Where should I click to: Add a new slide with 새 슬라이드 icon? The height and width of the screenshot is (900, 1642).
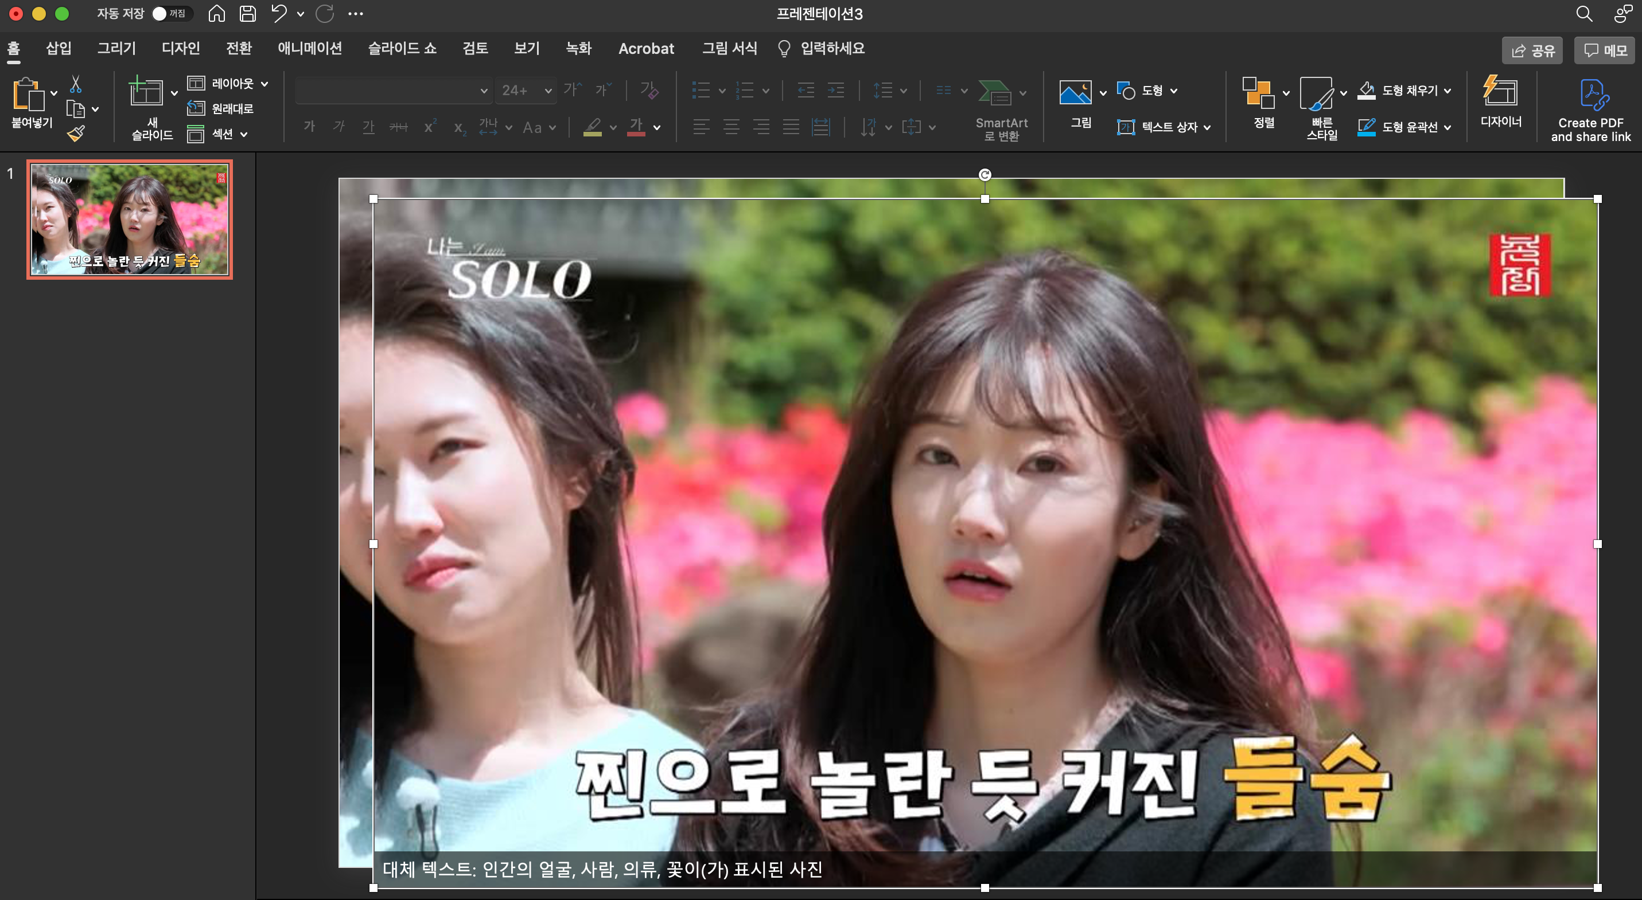pos(145,91)
